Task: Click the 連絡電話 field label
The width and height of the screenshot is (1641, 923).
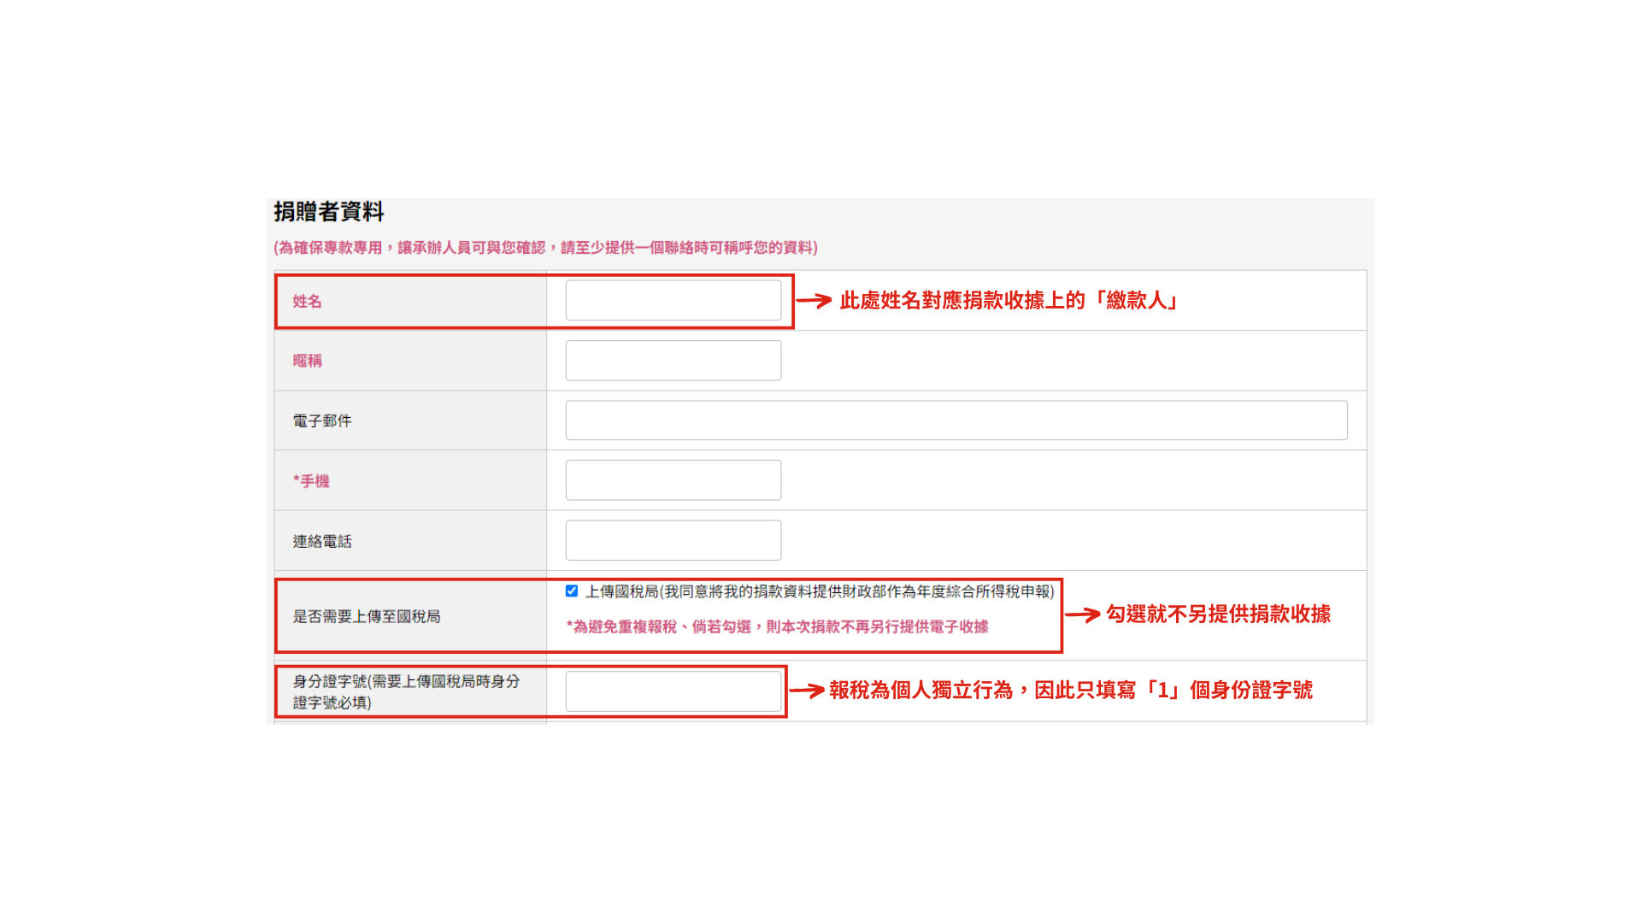Action: tap(322, 541)
